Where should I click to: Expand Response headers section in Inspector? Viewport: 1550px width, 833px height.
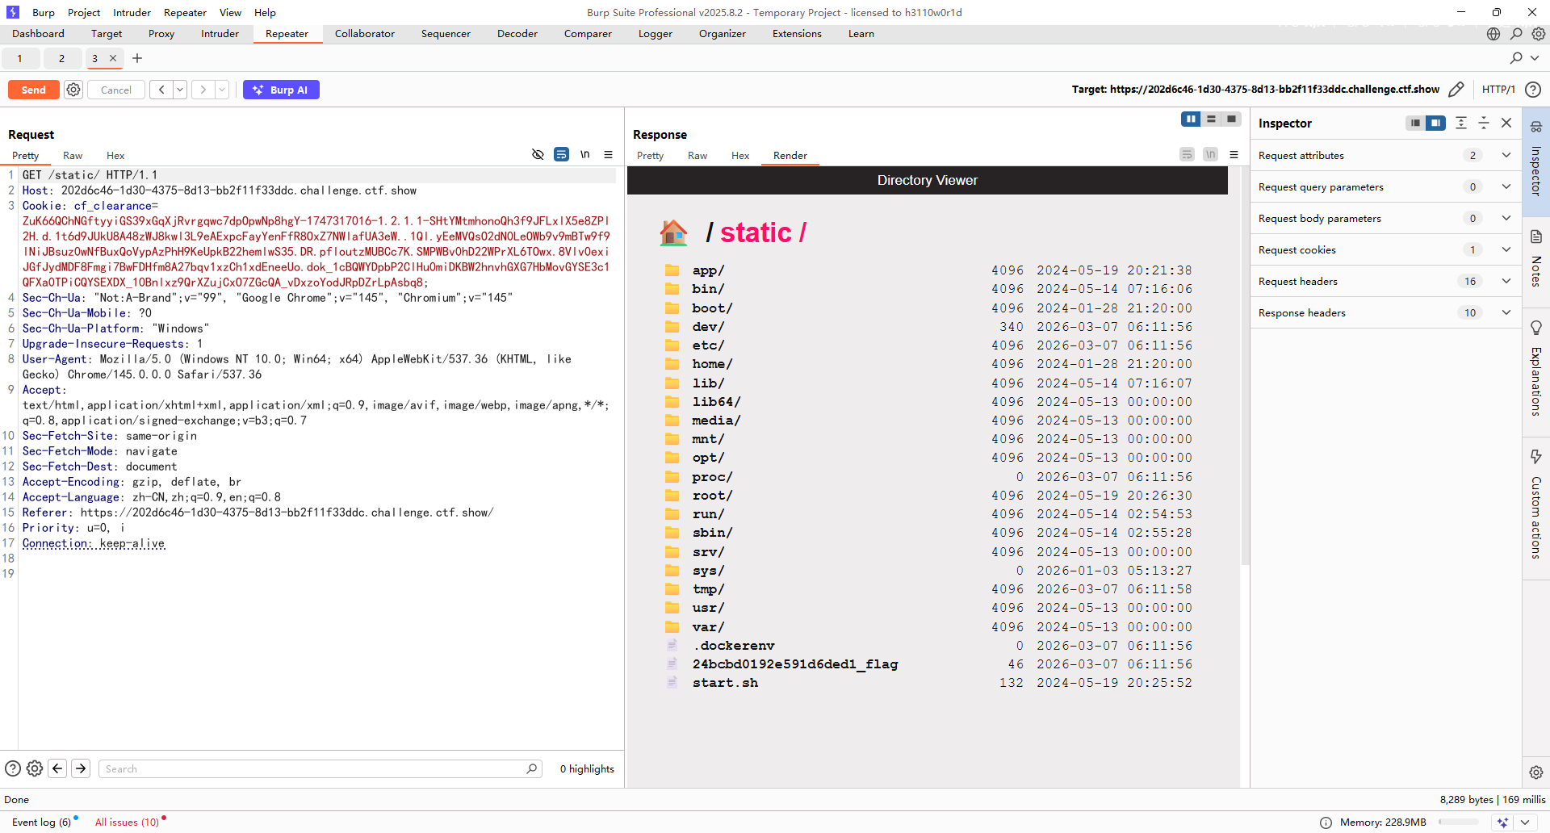[1506, 312]
